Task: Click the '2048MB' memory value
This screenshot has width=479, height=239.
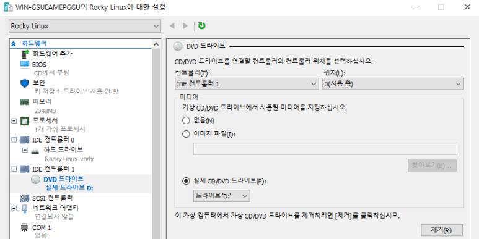Action: click(45, 111)
